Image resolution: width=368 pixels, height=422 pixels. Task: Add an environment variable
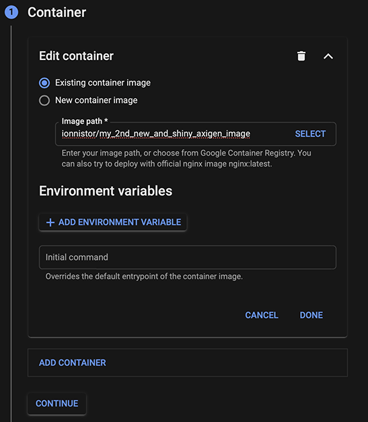[113, 222]
